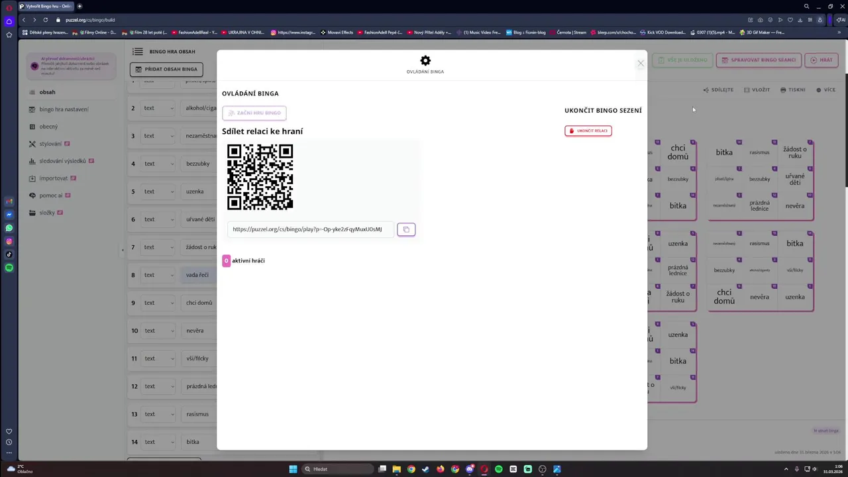Open Opera AI button in toolbar
This screenshot has height=477, width=848.
coord(841,20)
